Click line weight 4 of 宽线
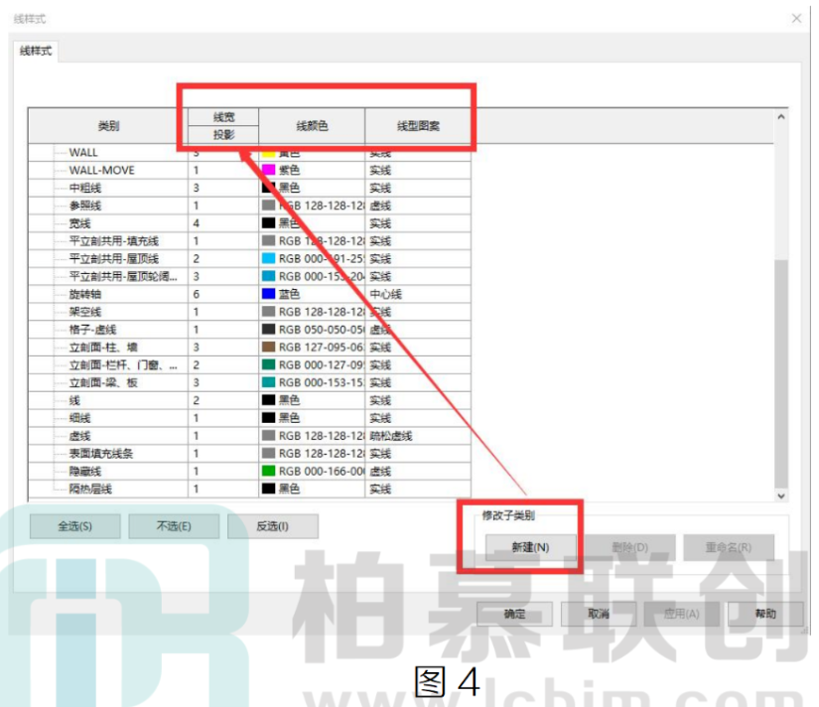This screenshot has width=819, height=707. 223,223
